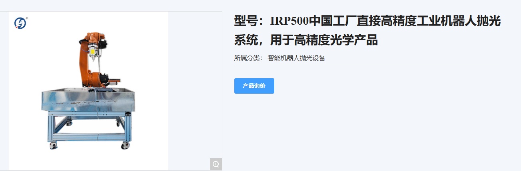The height and width of the screenshot is (171, 521).
Task: Open the magnifier zoom icon on product image
Action: (216, 164)
